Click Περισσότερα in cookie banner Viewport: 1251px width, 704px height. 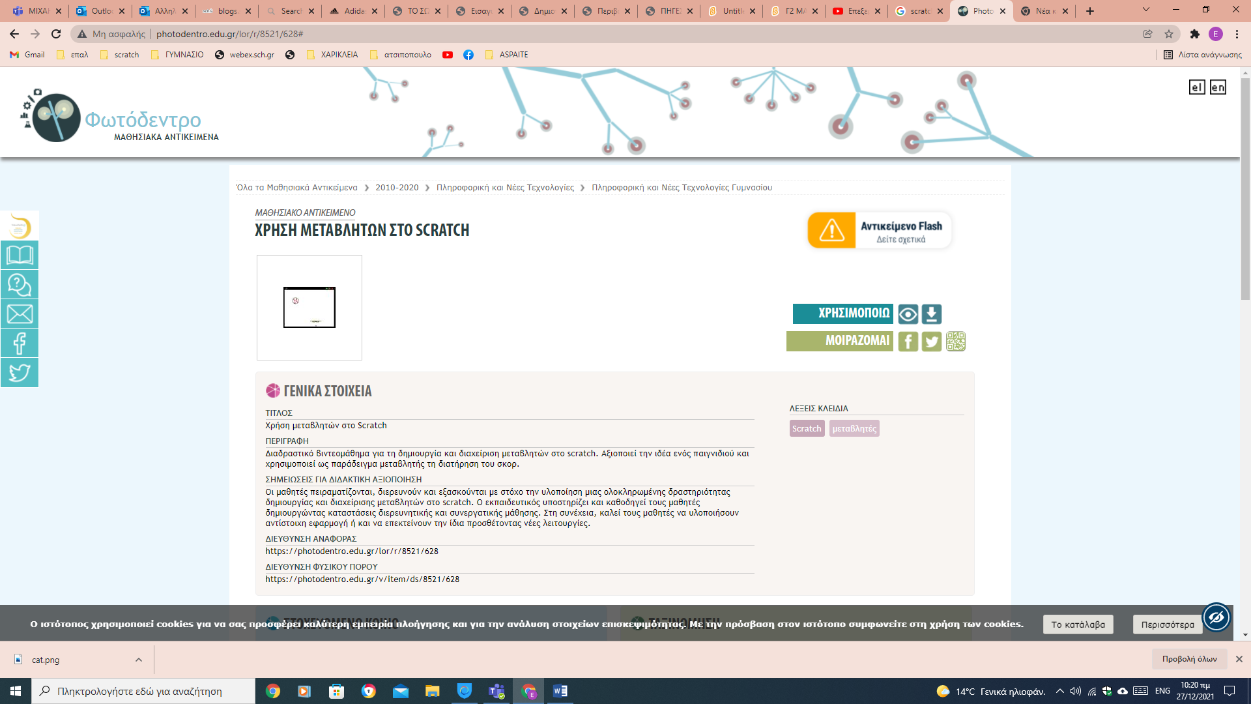tap(1168, 624)
